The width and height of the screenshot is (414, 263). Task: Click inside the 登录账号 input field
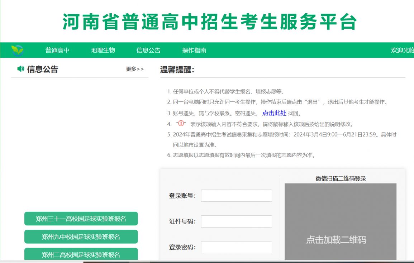237,195
